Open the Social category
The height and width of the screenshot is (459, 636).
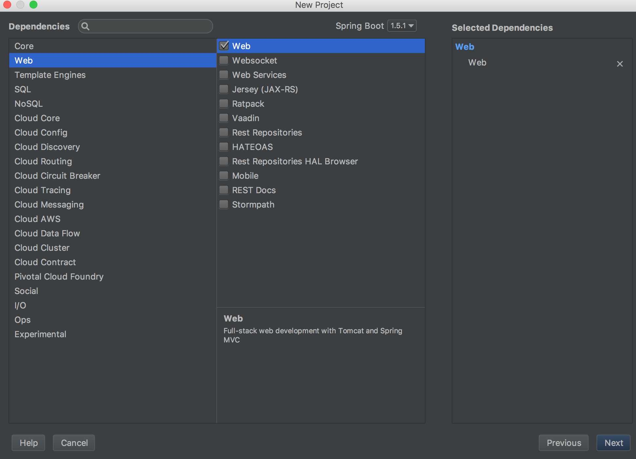pyautogui.click(x=113, y=291)
